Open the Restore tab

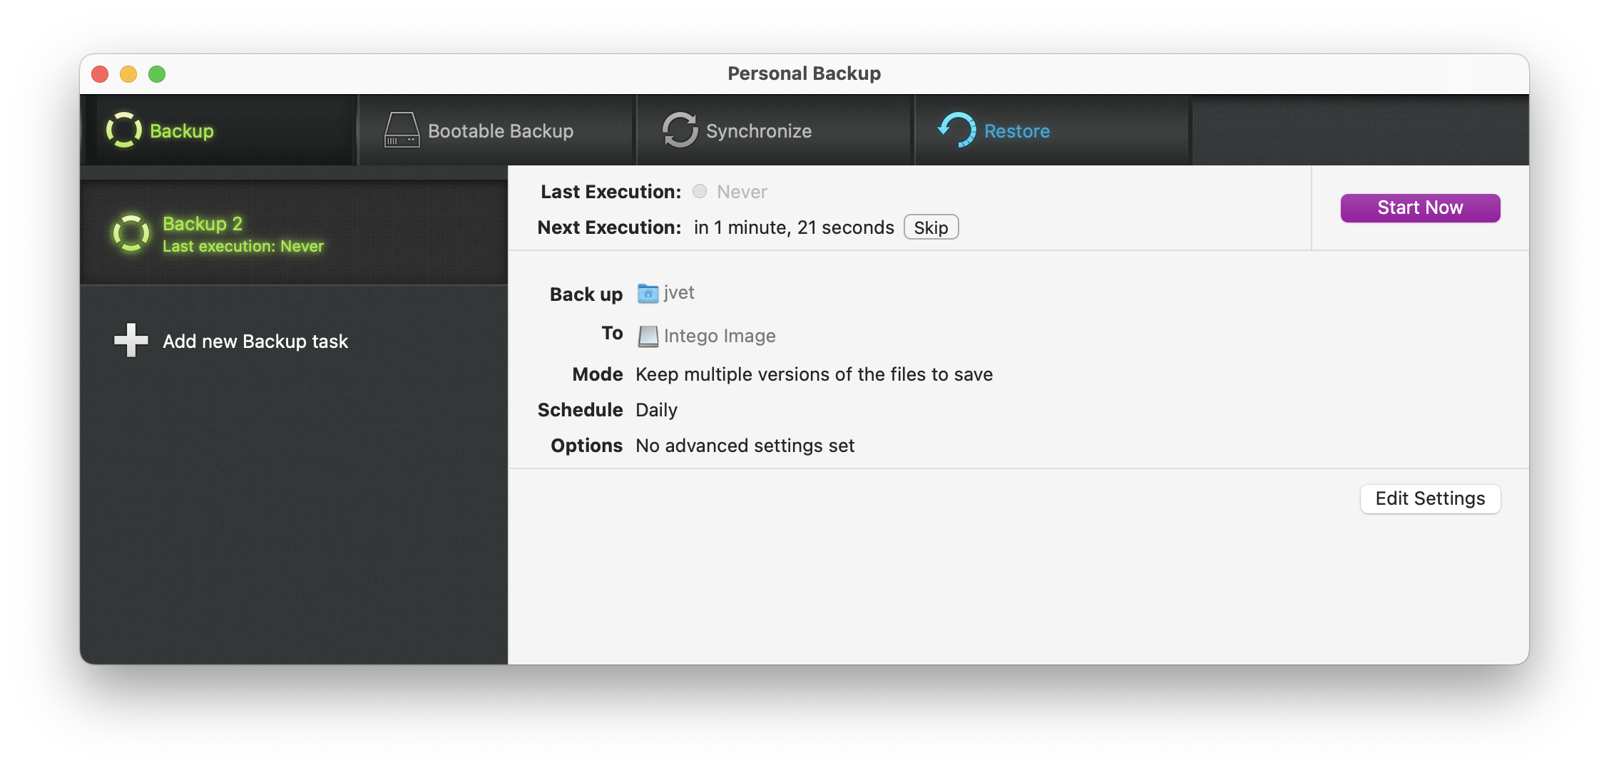(x=1053, y=130)
